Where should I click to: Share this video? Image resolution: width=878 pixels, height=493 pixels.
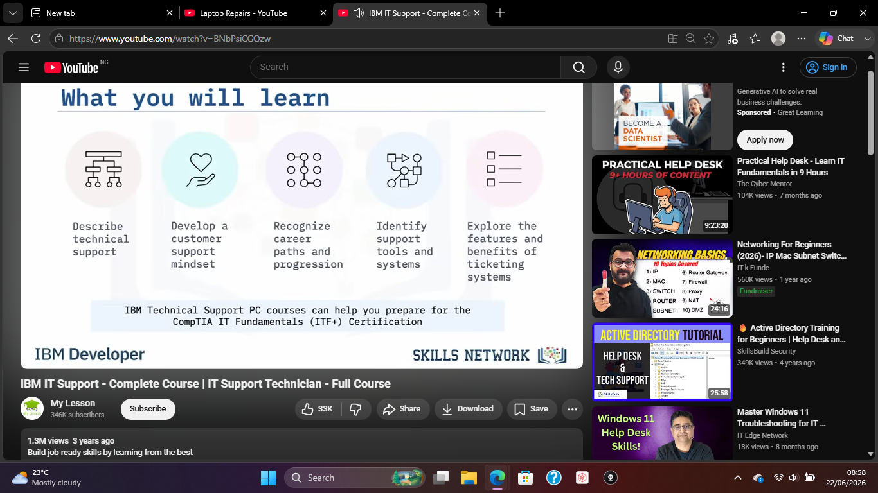click(403, 409)
